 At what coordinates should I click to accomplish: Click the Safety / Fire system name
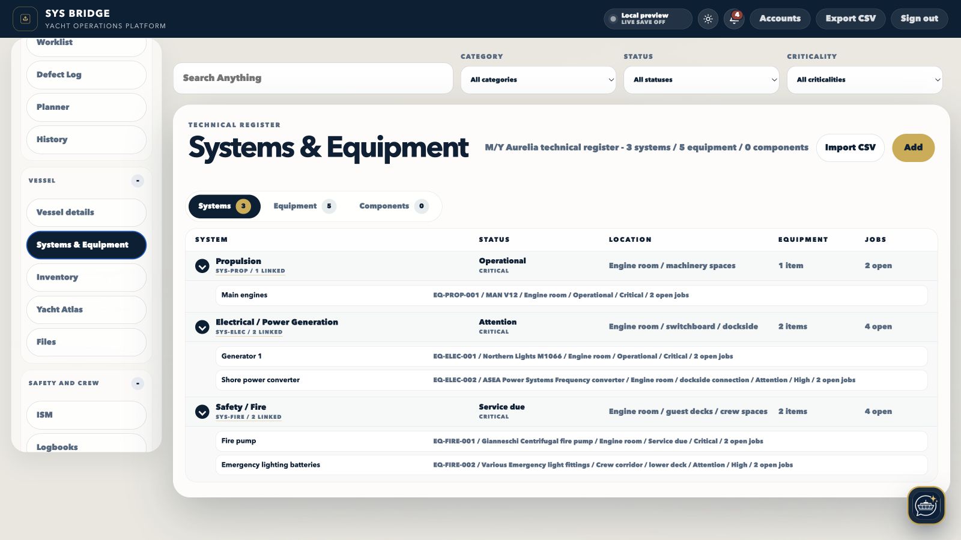(241, 407)
